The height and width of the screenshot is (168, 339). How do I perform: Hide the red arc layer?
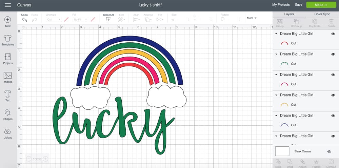point(333,34)
